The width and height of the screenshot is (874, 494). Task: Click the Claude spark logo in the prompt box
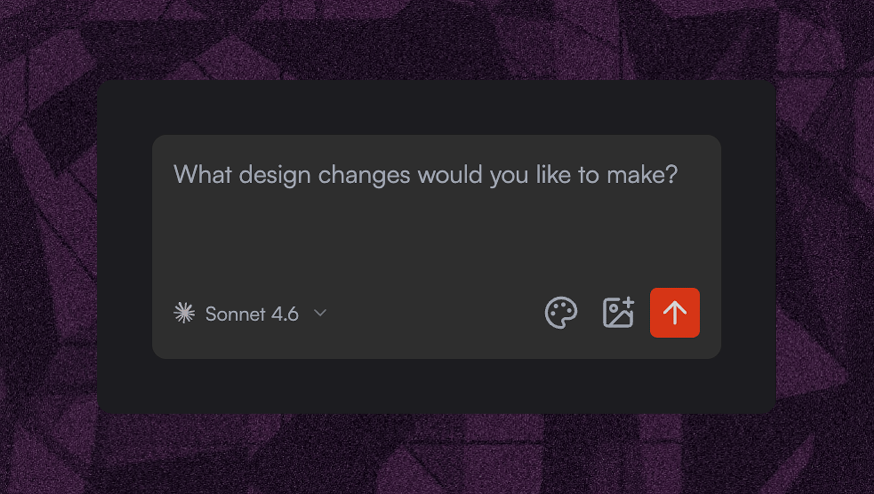[184, 313]
